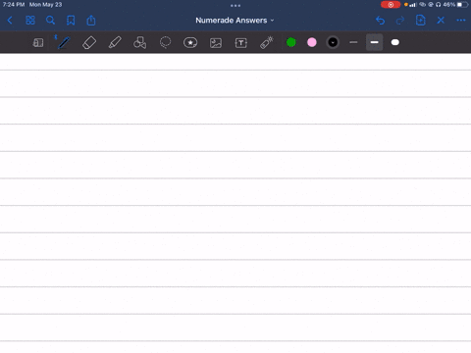
Task: Bookmark this page
Action: tap(71, 21)
